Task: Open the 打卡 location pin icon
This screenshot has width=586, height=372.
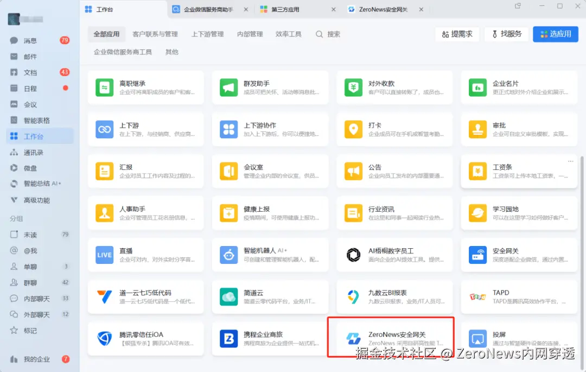Action: [x=353, y=130]
